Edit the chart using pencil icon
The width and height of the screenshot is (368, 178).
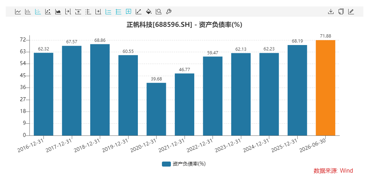[x=351, y=11]
